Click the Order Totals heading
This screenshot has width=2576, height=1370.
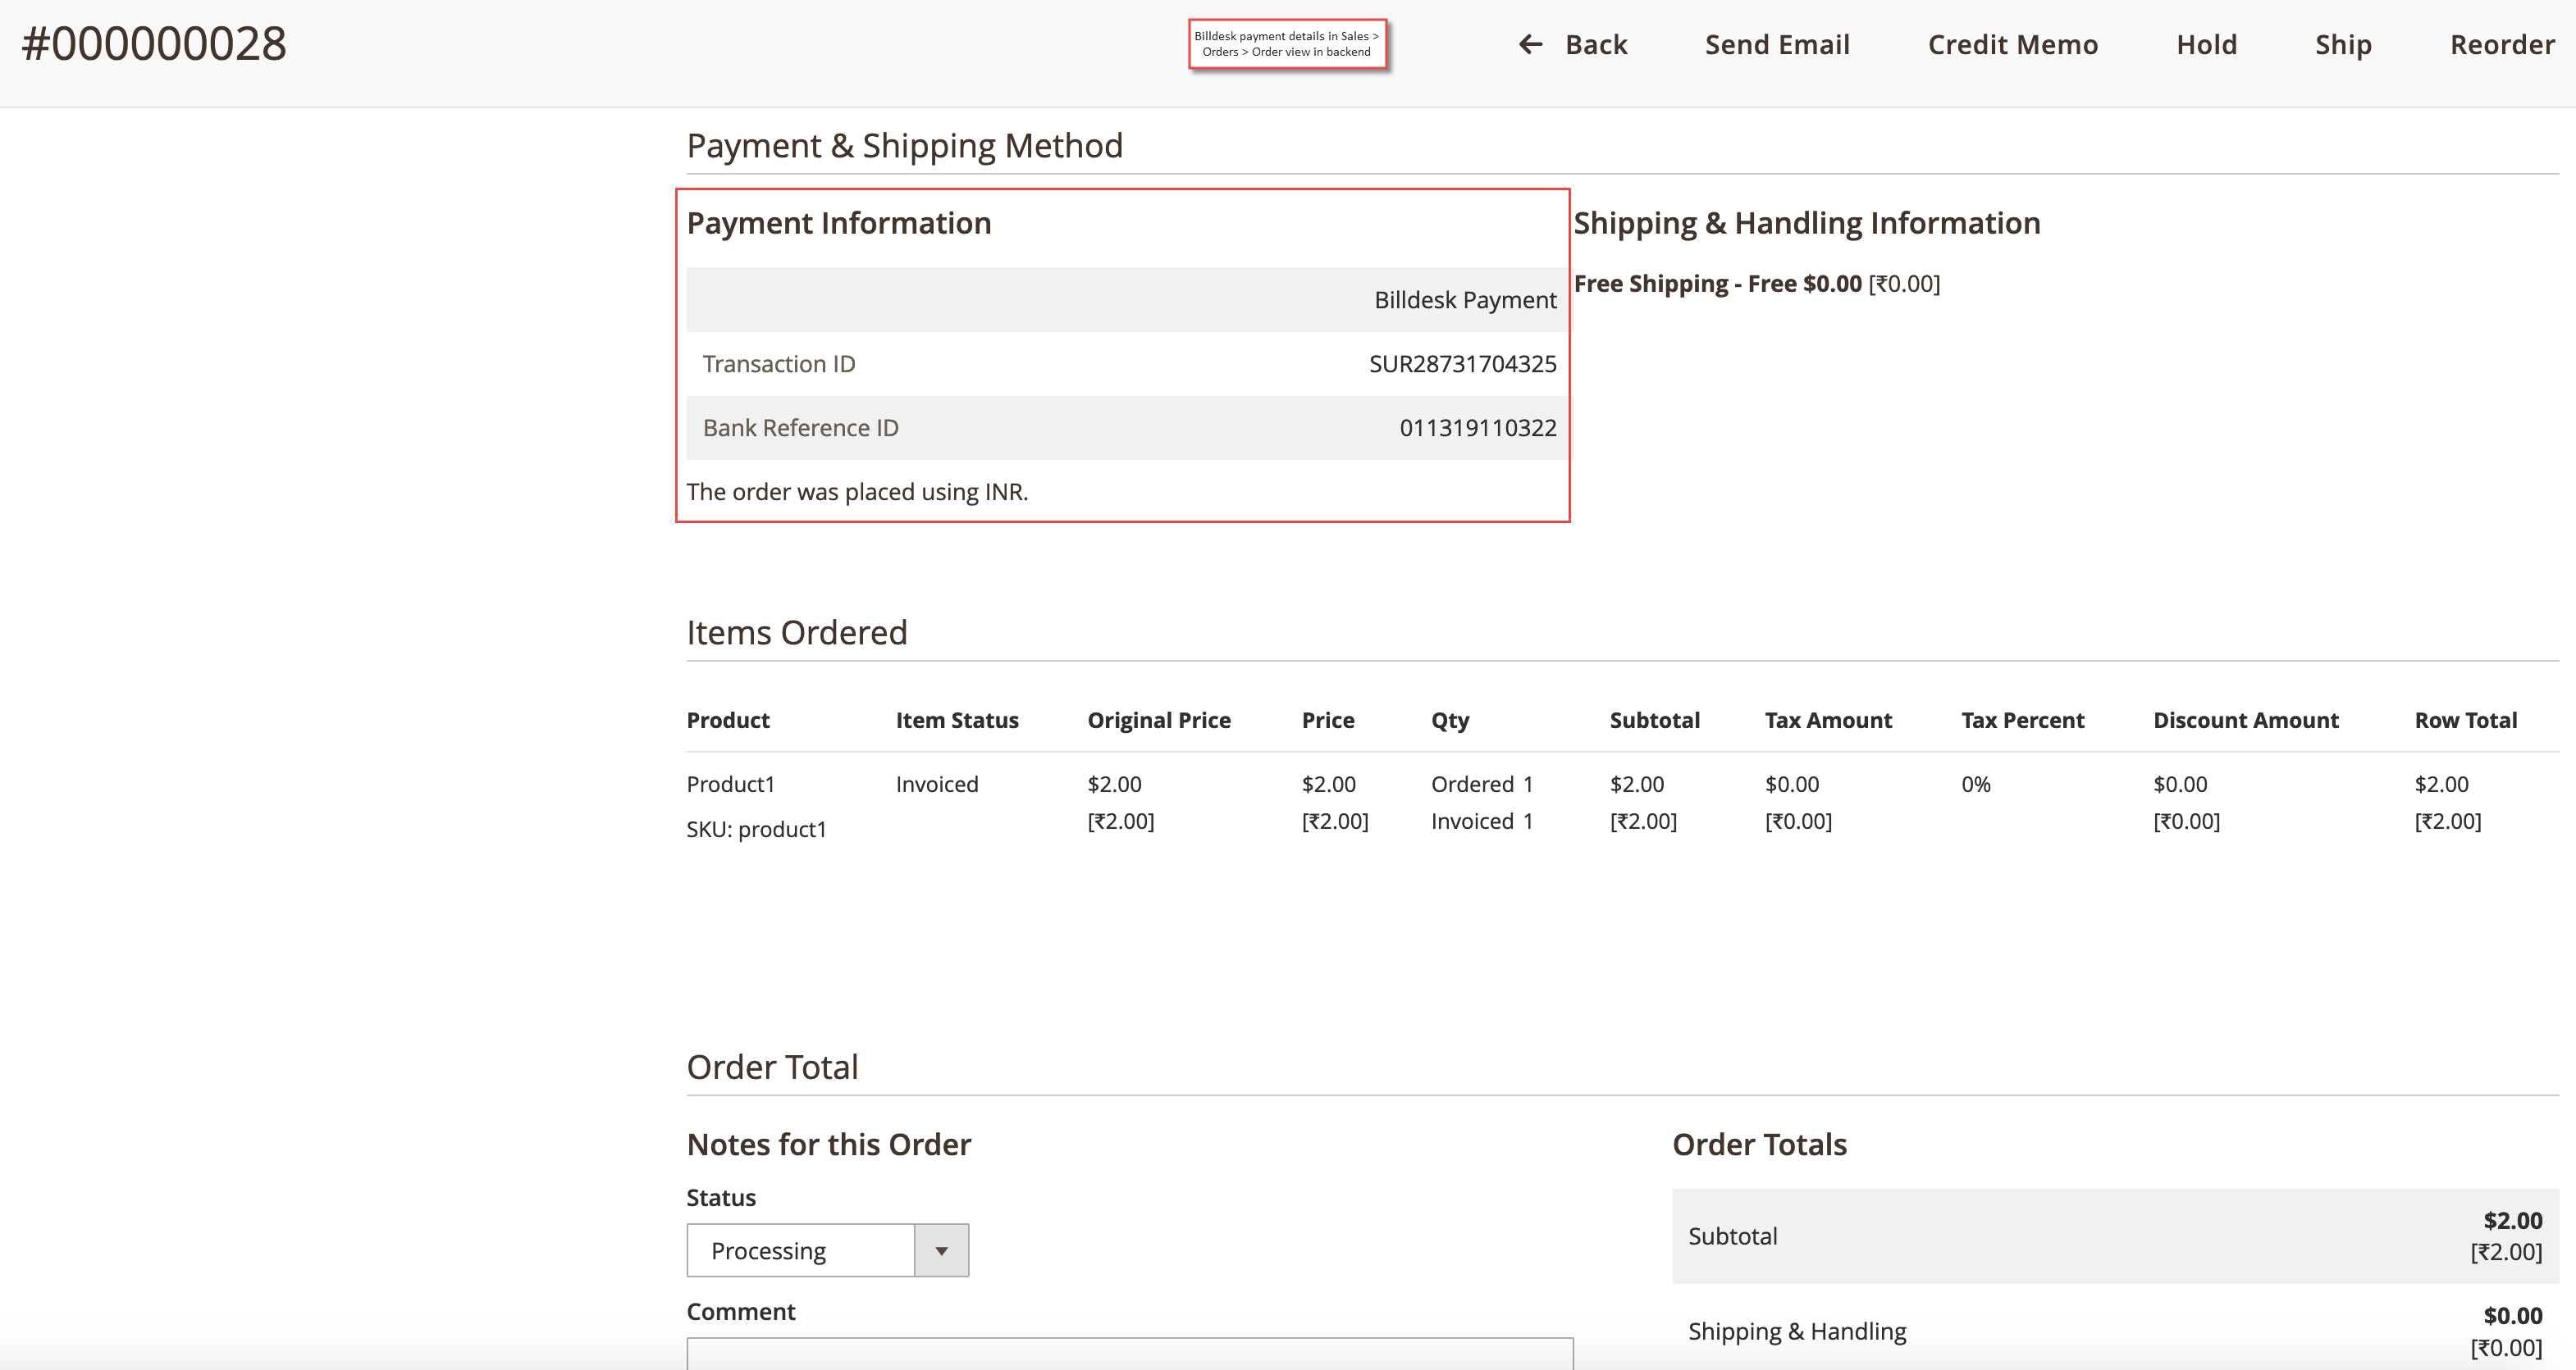coord(1760,1145)
